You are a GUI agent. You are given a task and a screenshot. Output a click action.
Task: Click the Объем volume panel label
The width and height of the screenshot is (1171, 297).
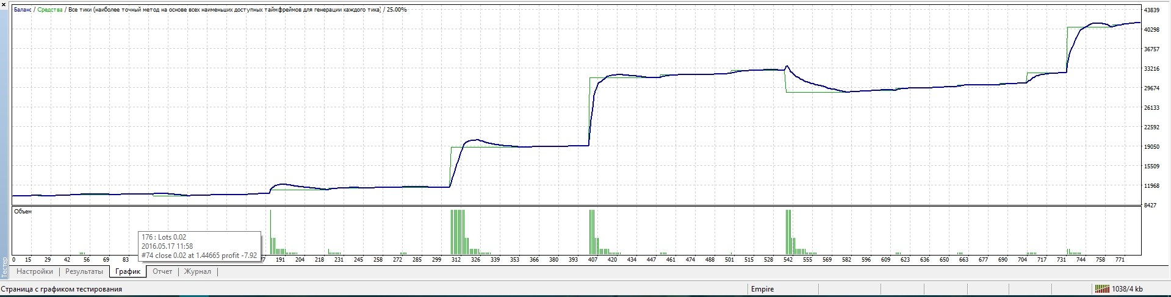pyautogui.click(x=23, y=212)
